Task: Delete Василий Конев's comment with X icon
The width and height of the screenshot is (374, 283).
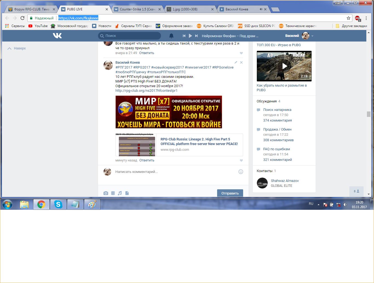Action: [241, 62]
